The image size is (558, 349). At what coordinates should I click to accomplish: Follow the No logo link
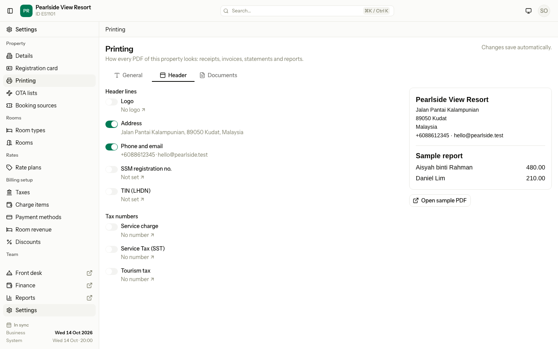click(x=133, y=110)
